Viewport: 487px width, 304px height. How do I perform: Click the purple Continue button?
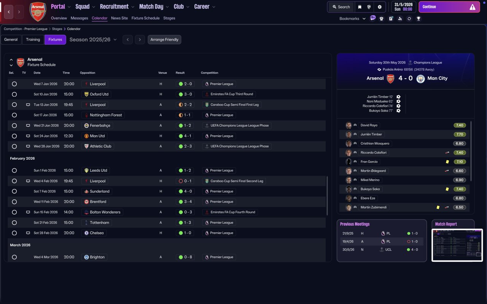449,7
